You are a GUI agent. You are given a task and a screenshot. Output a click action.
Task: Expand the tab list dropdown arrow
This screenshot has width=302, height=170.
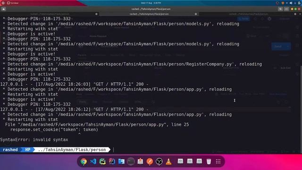[x=300, y=14]
